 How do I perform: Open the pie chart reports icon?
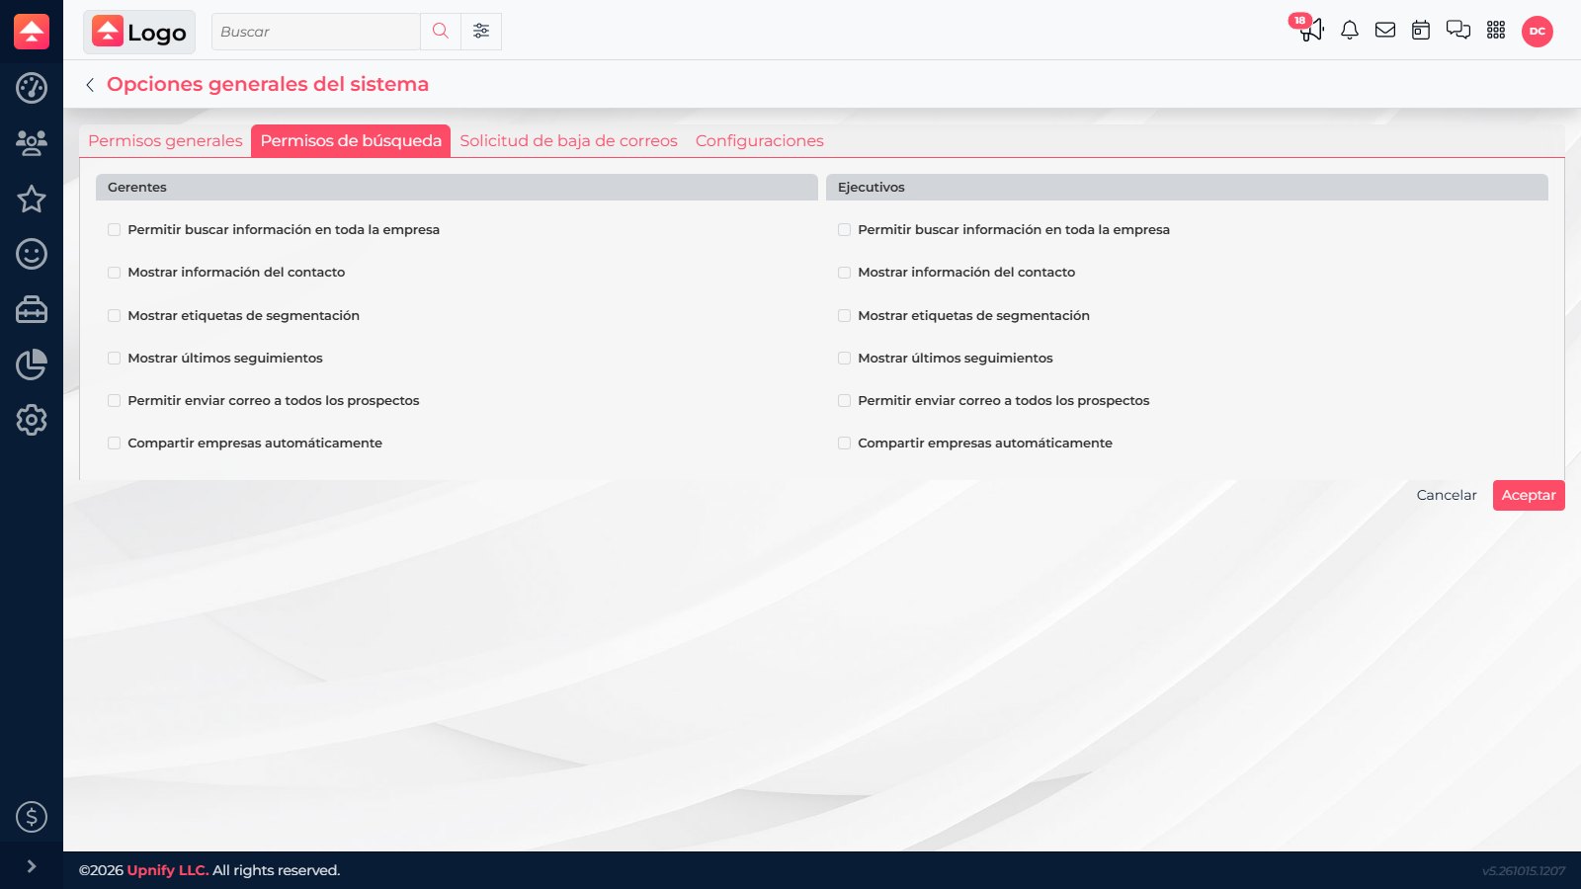32,364
